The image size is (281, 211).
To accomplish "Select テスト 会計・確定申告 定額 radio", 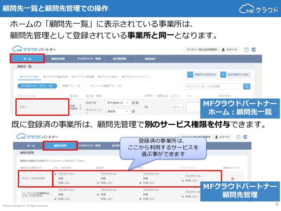I will [55, 178].
